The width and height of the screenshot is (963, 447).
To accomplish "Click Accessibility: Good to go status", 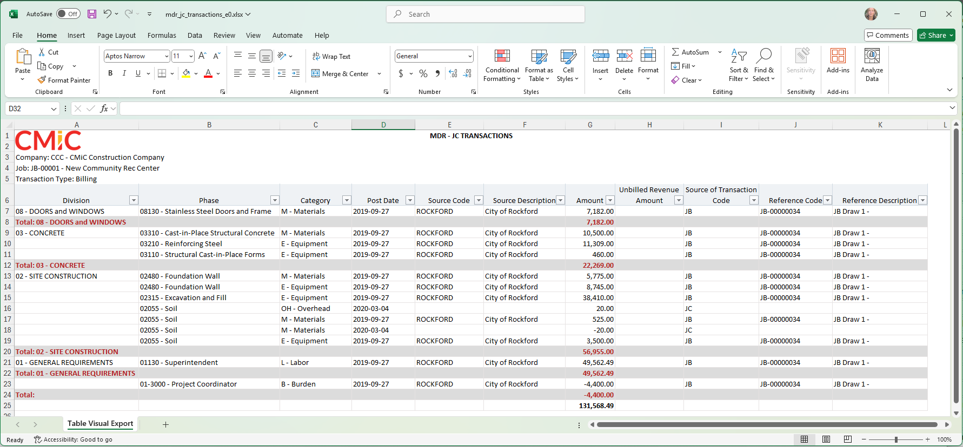I will click(73, 439).
